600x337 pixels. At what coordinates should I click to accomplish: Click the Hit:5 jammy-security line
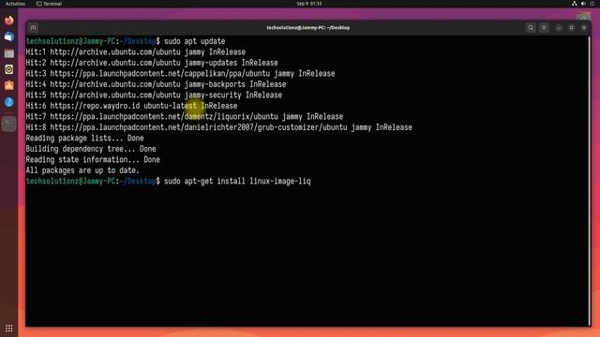154,95
